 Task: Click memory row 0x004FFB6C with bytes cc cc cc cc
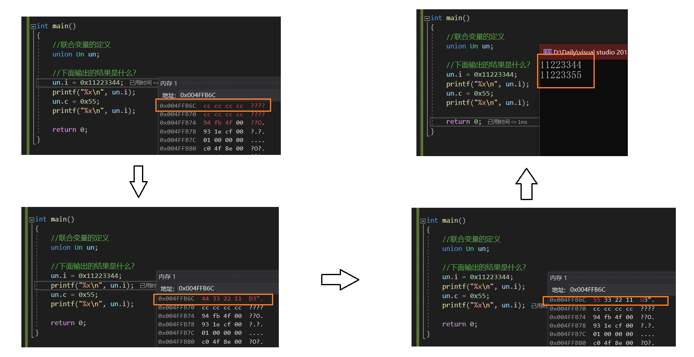click(x=213, y=106)
